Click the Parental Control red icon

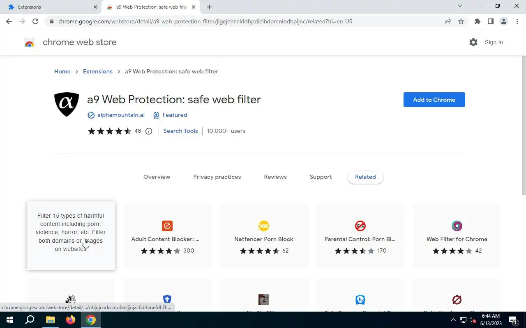tap(360, 226)
